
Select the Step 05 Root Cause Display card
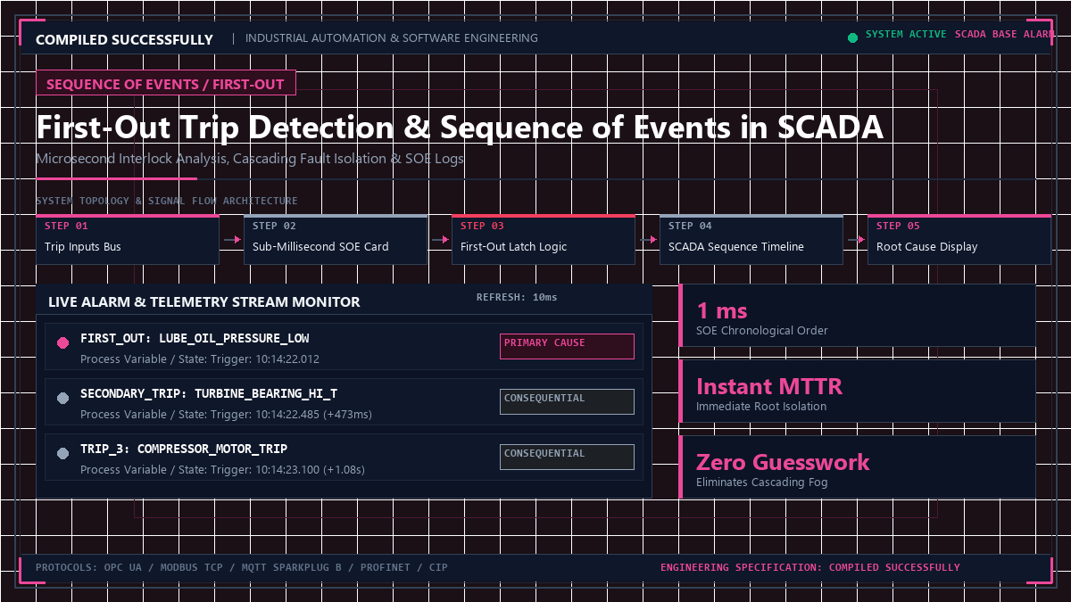[959, 239]
